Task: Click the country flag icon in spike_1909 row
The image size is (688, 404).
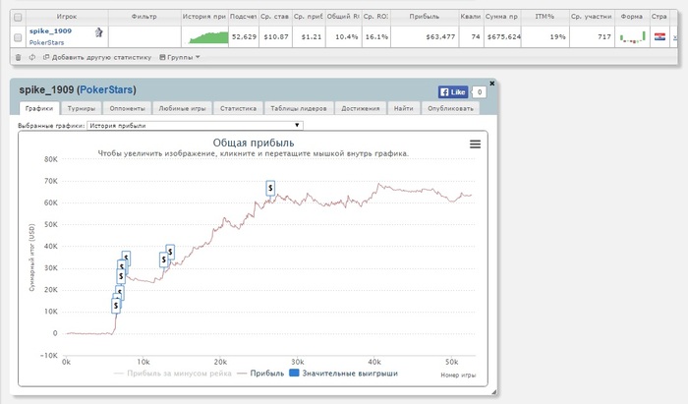Action: tap(659, 36)
